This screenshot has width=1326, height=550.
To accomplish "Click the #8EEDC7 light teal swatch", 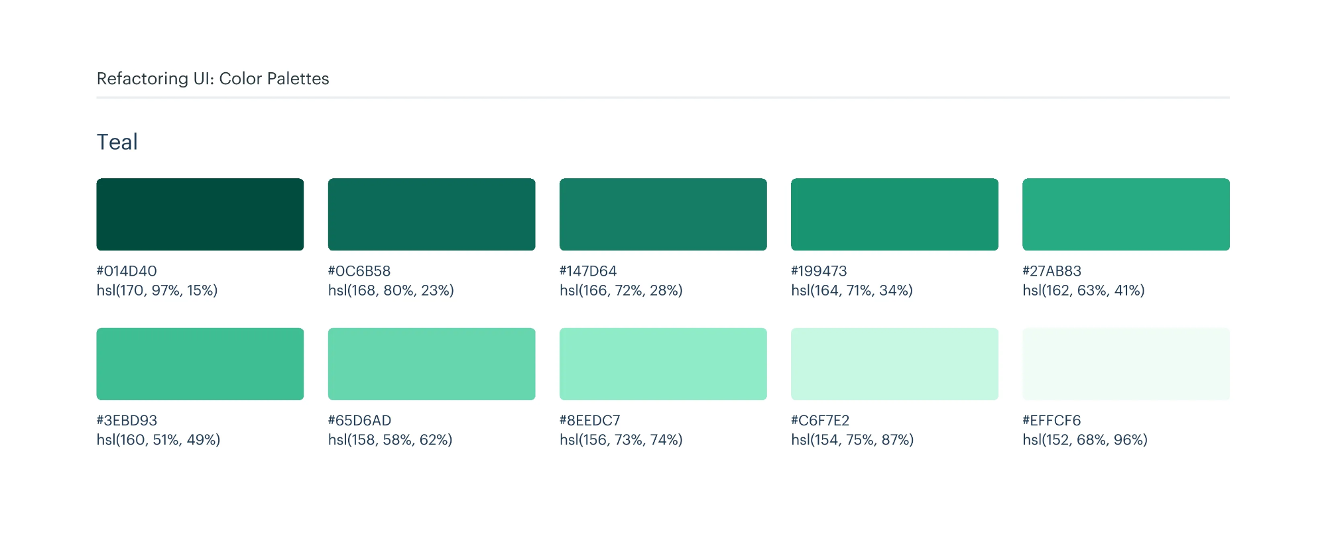I will pyautogui.click(x=663, y=364).
